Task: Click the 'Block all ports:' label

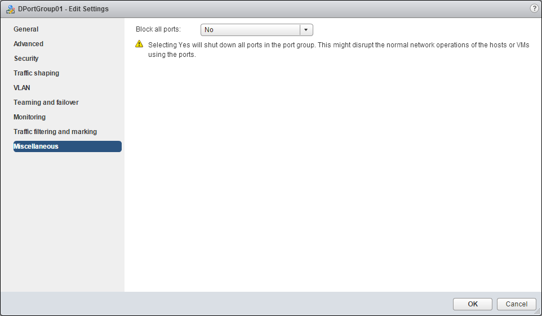Action: click(x=158, y=29)
